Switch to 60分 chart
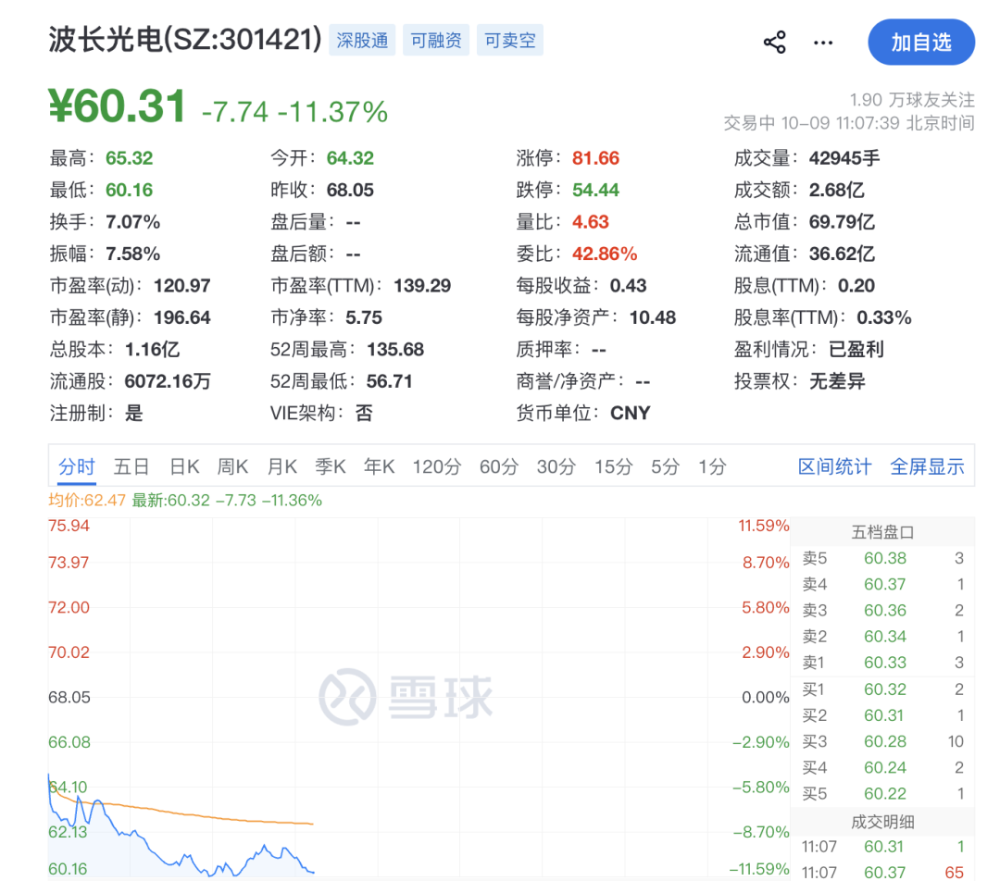 [499, 466]
